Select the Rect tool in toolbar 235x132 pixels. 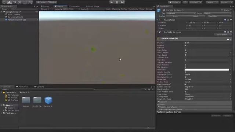coord(25,2)
